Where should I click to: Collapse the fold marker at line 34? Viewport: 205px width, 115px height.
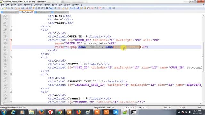point(11,57)
